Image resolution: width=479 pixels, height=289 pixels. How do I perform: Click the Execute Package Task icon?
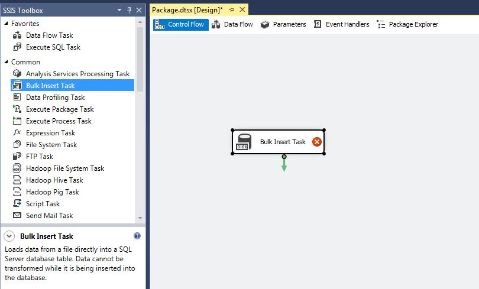point(17,109)
